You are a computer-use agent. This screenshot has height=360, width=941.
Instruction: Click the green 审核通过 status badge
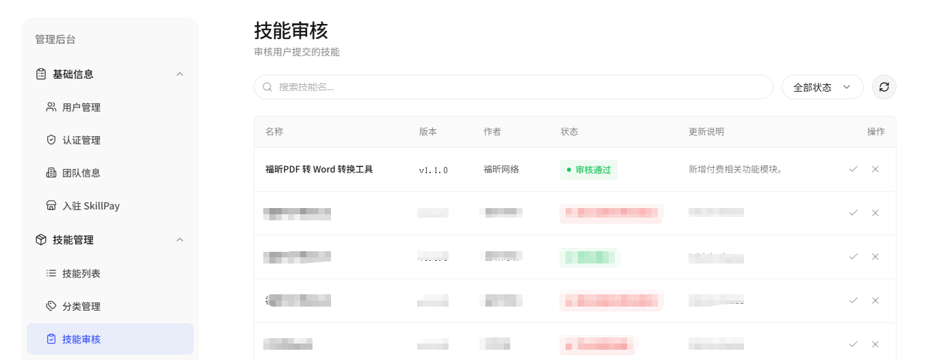point(589,170)
